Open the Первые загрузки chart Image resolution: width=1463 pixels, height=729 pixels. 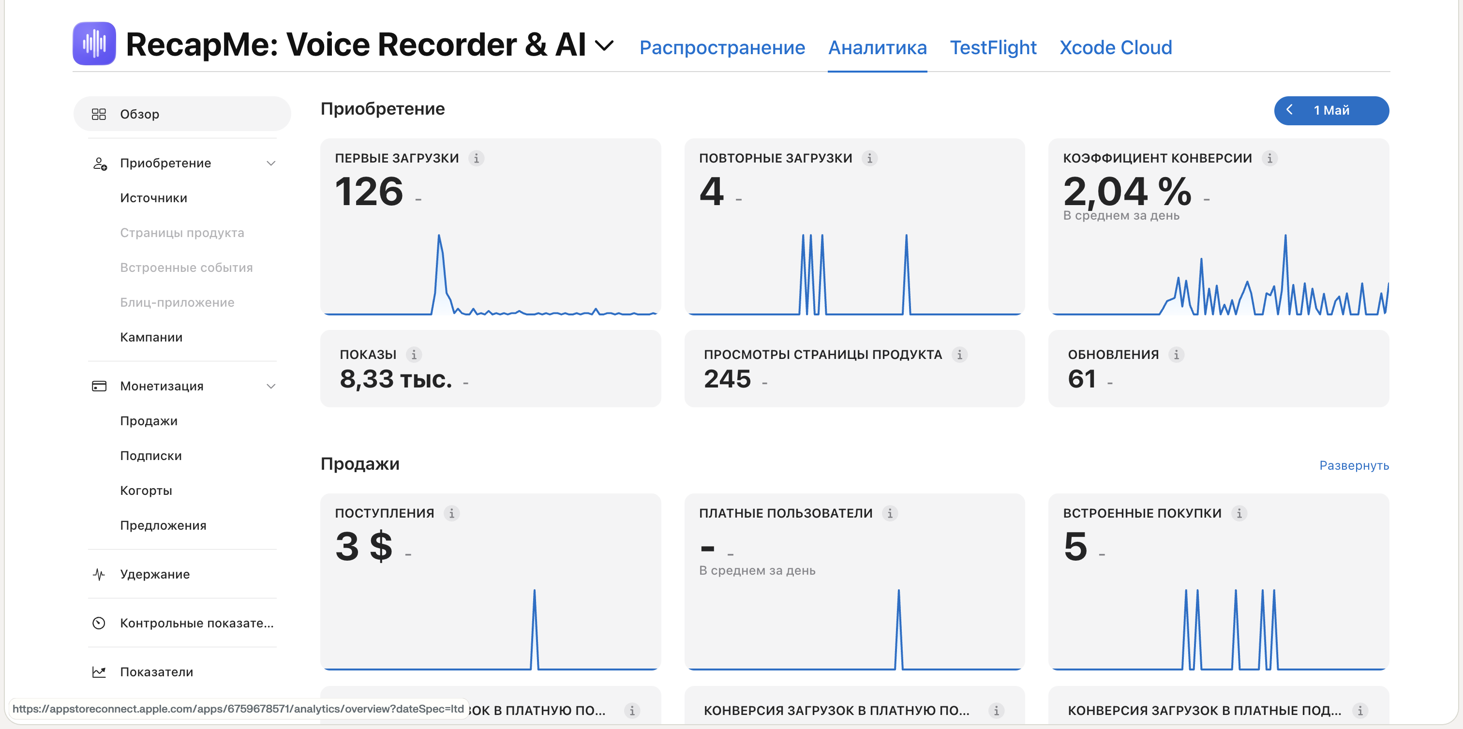pos(490,274)
